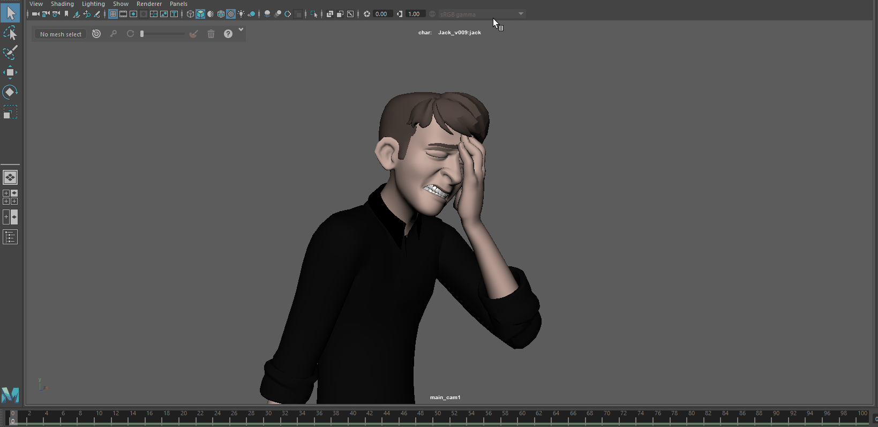Click the target icon beside No mesh select

click(x=96, y=34)
